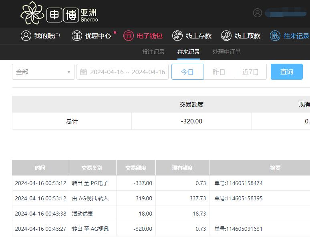
Task: Select the 昨日 date filter
Action: (219, 72)
